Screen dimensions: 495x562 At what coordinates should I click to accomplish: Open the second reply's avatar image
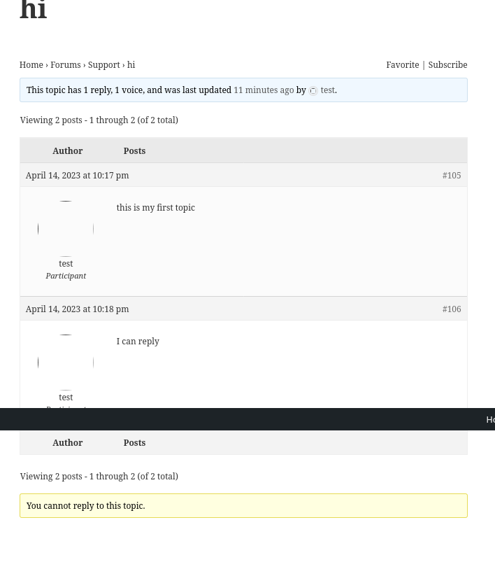(65, 361)
